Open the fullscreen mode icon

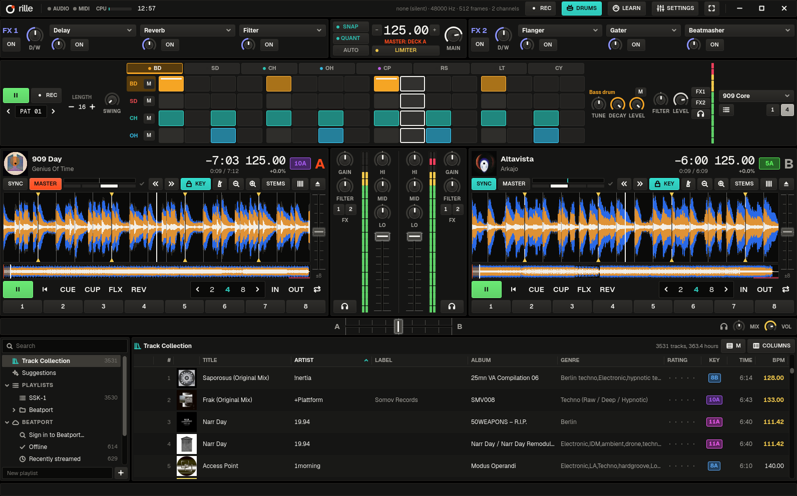click(x=711, y=8)
